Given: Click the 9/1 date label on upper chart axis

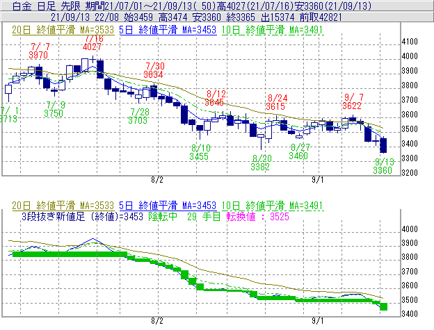Looking at the screenshot, I should tap(317, 180).
